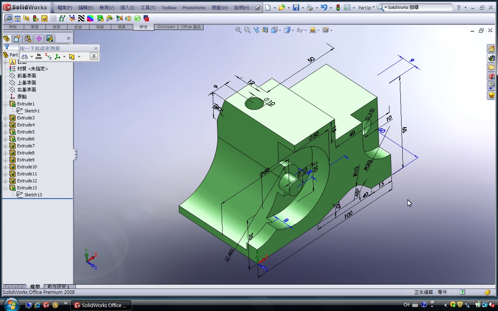The image size is (498, 311).
Task: Open the FeatureManager design tree tab
Action: [6, 38]
